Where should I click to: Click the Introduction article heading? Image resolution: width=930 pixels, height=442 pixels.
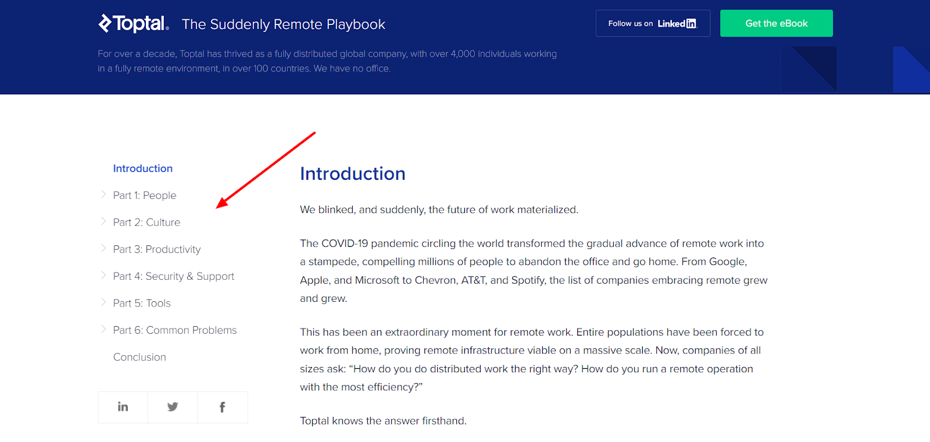[352, 174]
